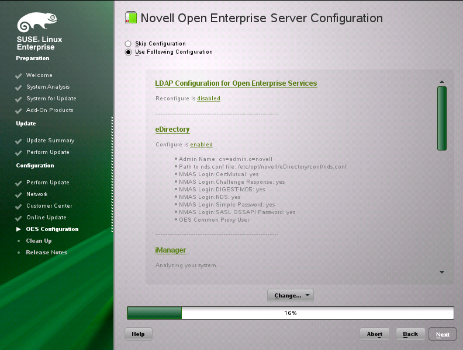Click the Customer Center checkmark icon
463x350 pixels.
[18, 206]
